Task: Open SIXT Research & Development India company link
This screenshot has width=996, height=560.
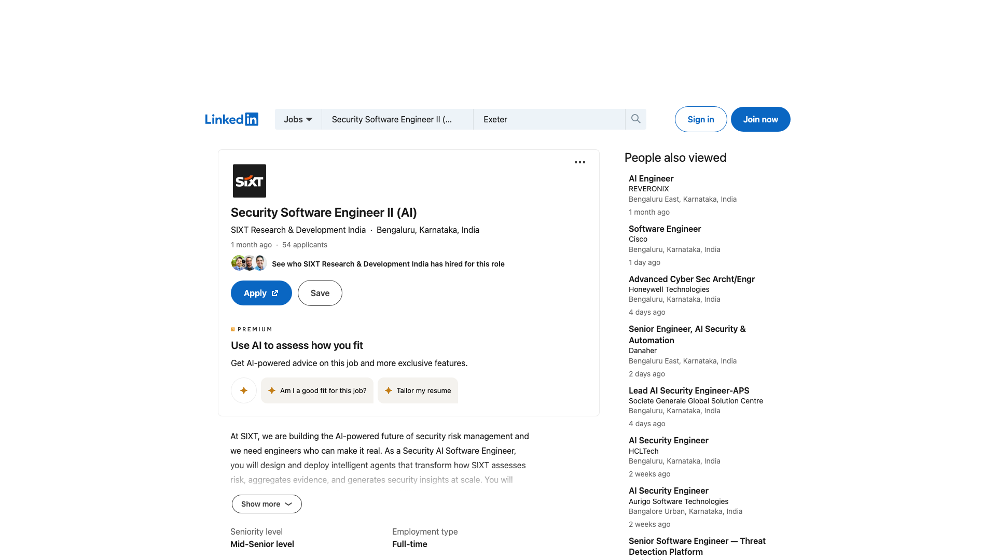Action: [298, 230]
